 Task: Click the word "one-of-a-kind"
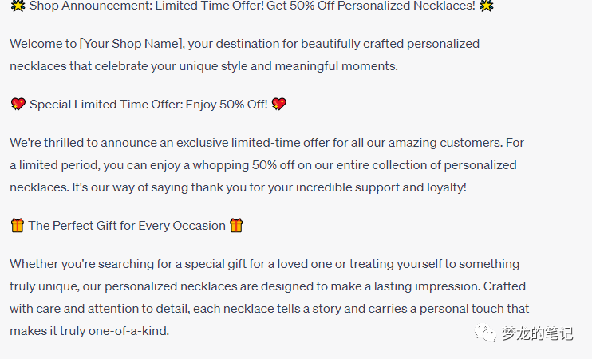(x=131, y=331)
